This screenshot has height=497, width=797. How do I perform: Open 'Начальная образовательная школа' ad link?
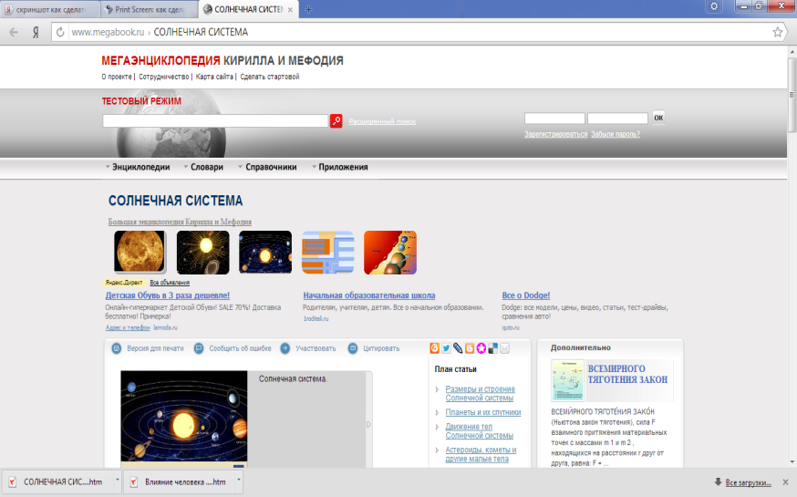click(369, 295)
